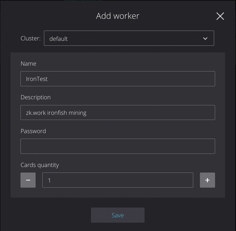Click the 'Cards quantity' label
Image resolution: width=236 pixels, height=231 pixels.
40,165
